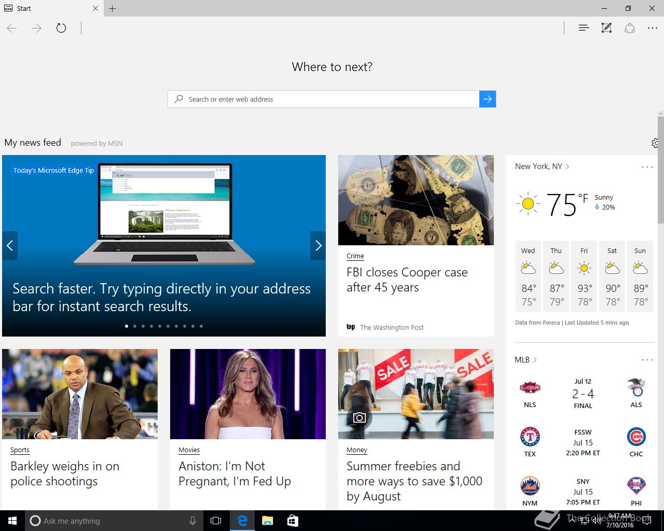Select the Phillies team logo
This screenshot has height=531, width=664.
637,486
